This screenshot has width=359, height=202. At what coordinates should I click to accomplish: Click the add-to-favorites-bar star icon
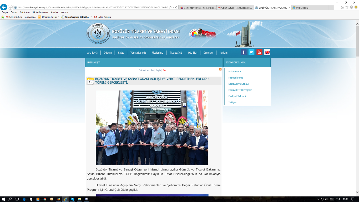[x=3, y=17]
